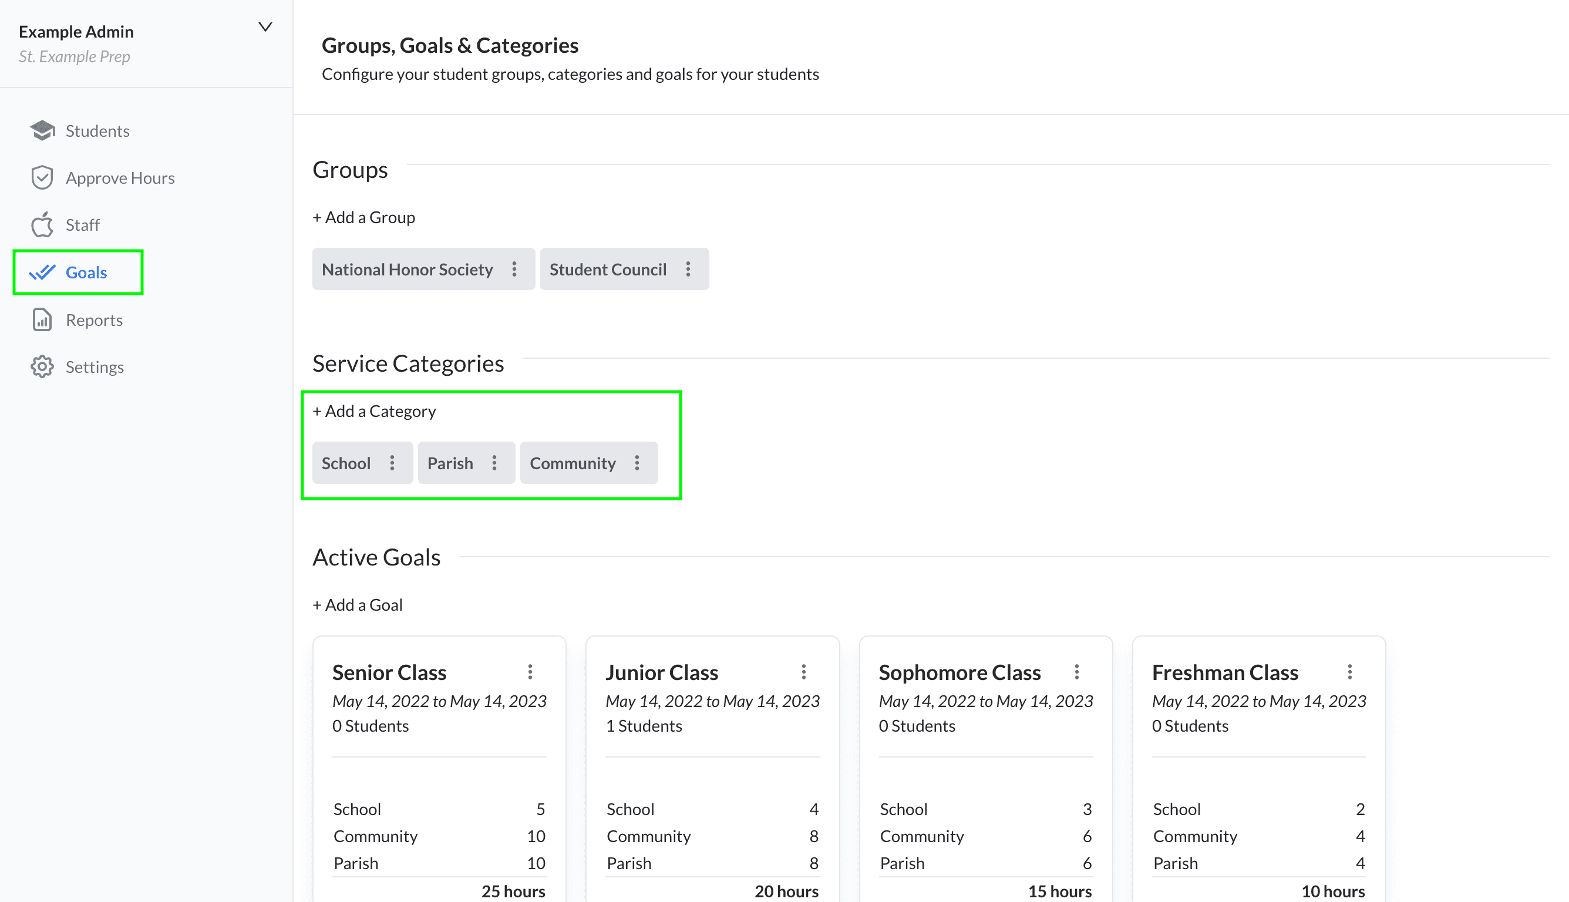1569x902 pixels.
Task: Click the Staff apple icon
Action: tap(42, 224)
